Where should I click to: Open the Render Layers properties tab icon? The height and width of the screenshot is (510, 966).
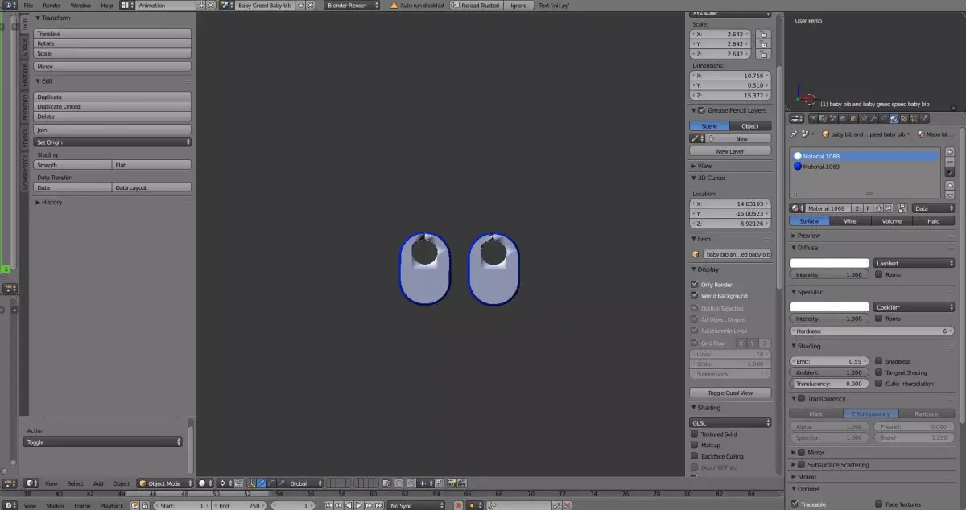point(823,118)
